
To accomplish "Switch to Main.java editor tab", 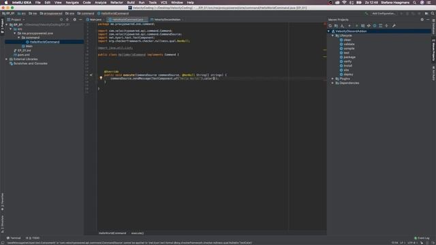I will pyautogui.click(x=94, y=20).
